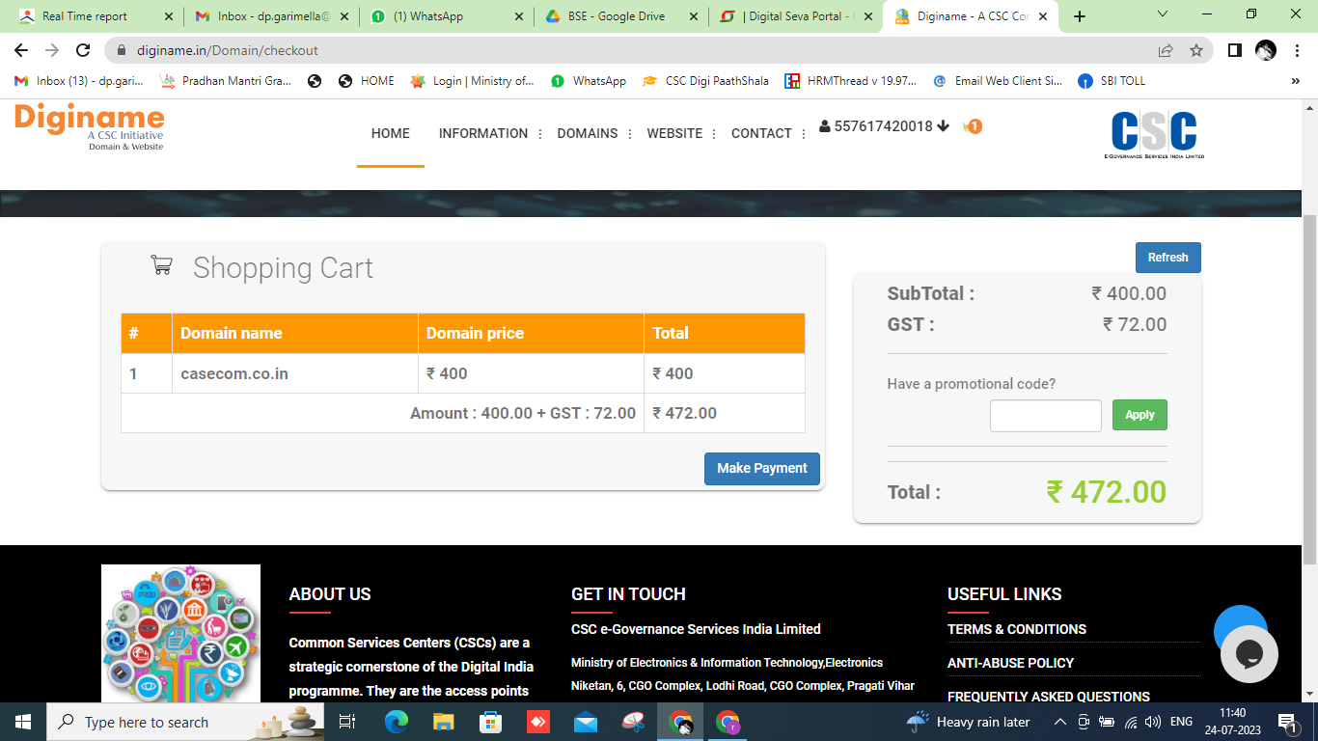Image resolution: width=1318 pixels, height=741 pixels.
Task: Expand the DOMAINS menu dots
Action: click(x=630, y=134)
